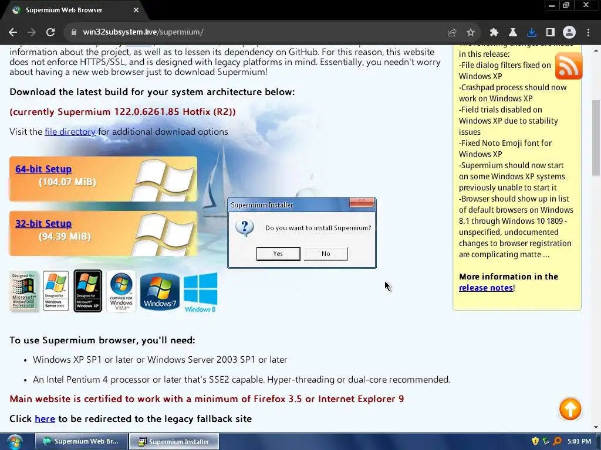The width and height of the screenshot is (601, 450).
Task: Click the orange magnifier tray icon
Action: [x=557, y=441]
